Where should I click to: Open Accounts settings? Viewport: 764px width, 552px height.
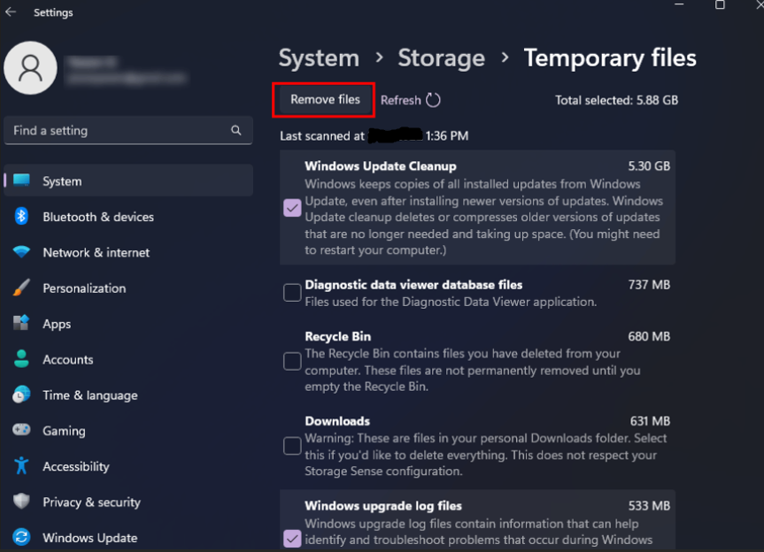[128, 359]
